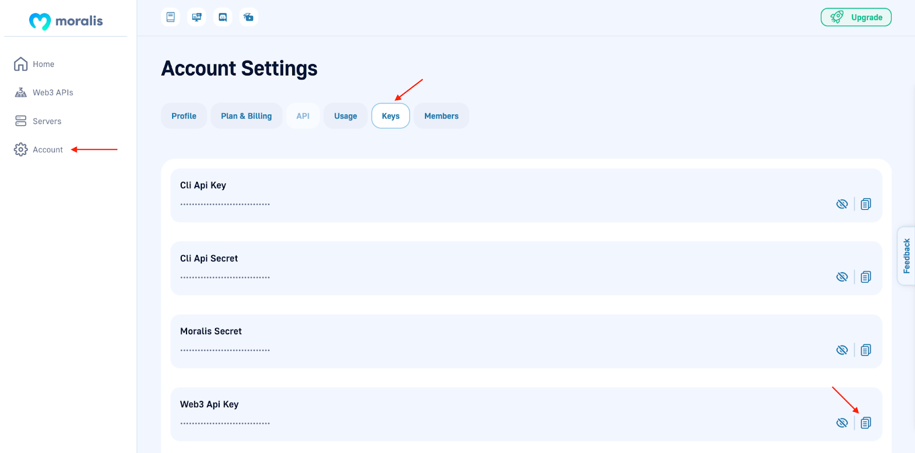915x453 pixels.
Task: Select the Usage tab
Action: (345, 116)
